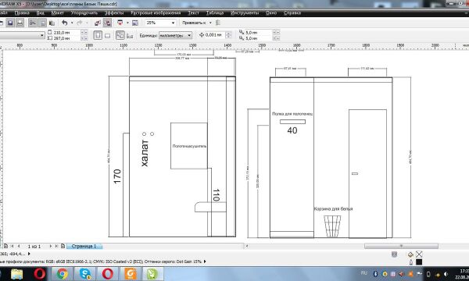
Task: Click the crossed-out no-fill color swatch
Action: pos(419,254)
